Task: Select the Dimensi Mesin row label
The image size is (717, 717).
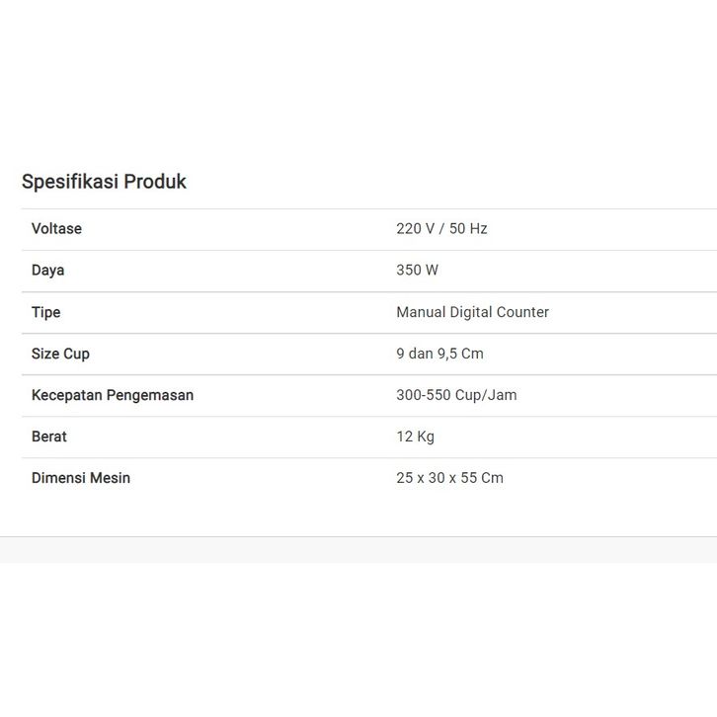Action: (x=81, y=478)
